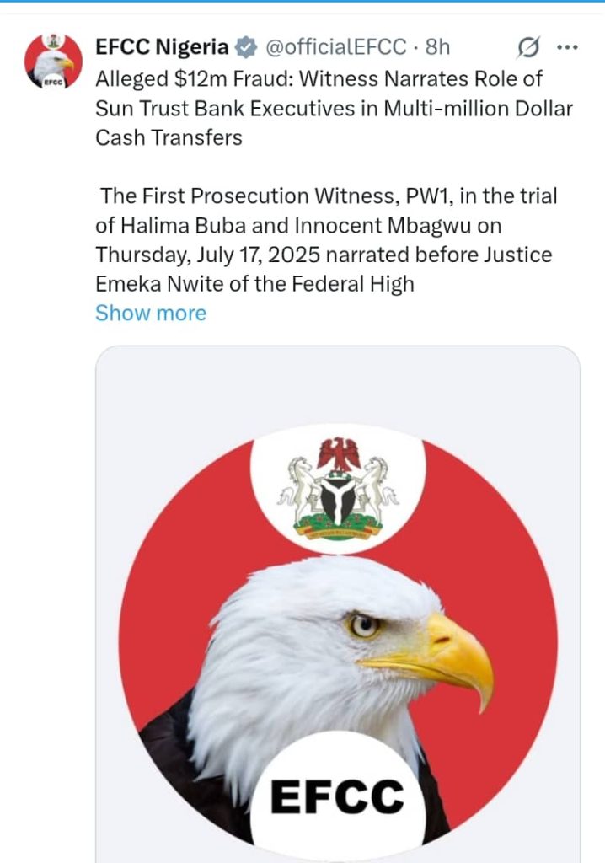
Task: Open the @officialEFCC handle link
Action: (x=336, y=47)
